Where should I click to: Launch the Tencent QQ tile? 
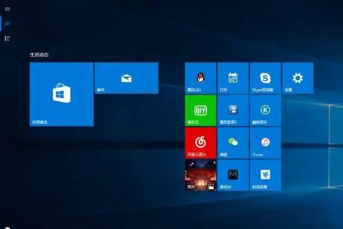tap(200, 78)
